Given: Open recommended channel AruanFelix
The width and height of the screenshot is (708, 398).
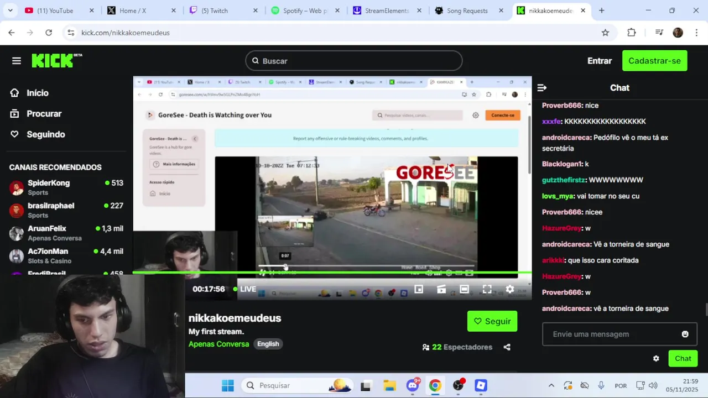Looking at the screenshot, I should (x=66, y=233).
